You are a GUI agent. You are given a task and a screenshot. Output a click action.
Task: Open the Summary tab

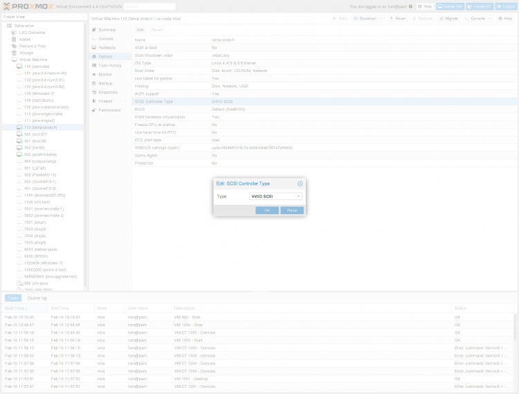(110, 30)
